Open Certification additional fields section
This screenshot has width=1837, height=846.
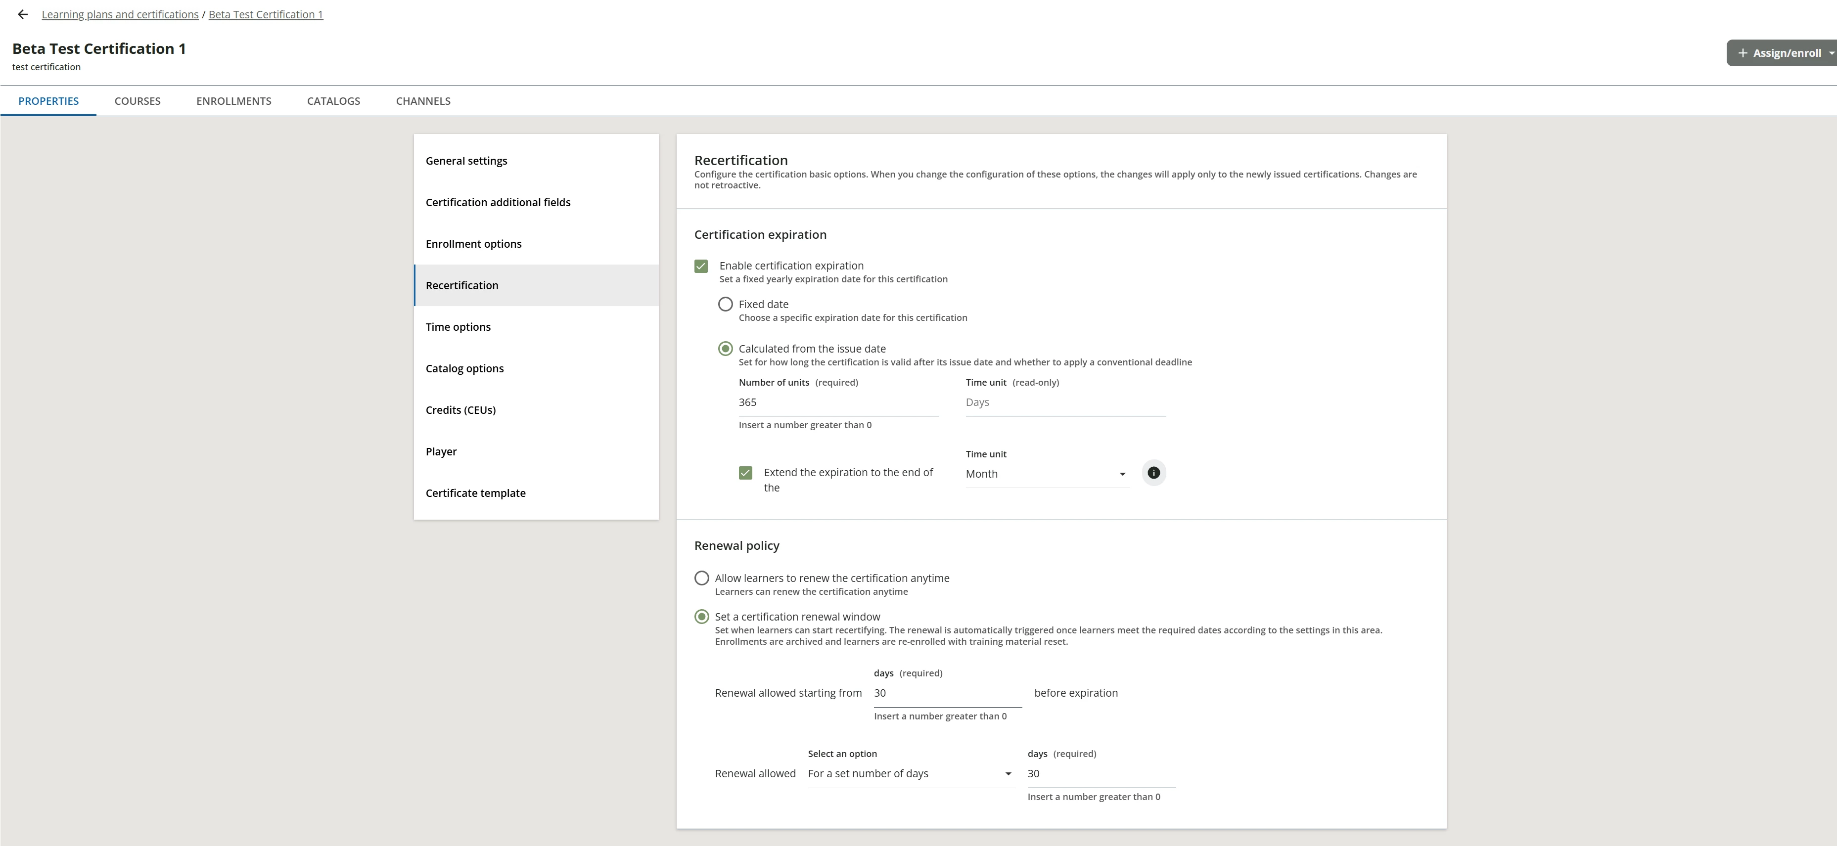pyautogui.click(x=536, y=202)
